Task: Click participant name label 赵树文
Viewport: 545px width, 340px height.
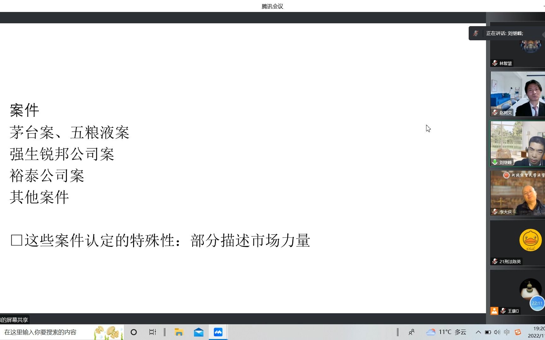Action: pyautogui.click(x=506, y=113)
